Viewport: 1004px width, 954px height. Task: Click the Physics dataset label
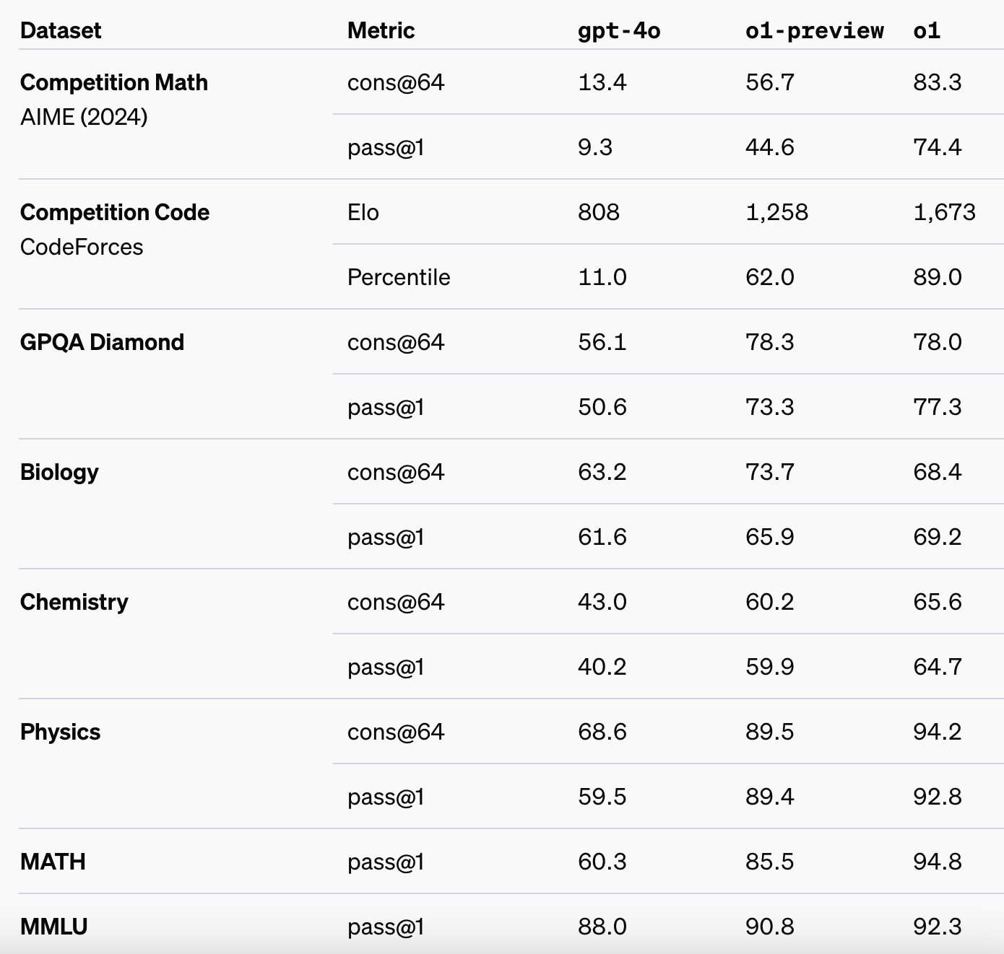(x=61, y=732)
